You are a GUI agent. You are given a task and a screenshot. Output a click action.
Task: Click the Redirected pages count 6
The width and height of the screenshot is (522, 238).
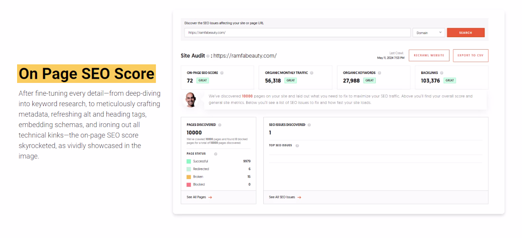click(x=249, y=169)
